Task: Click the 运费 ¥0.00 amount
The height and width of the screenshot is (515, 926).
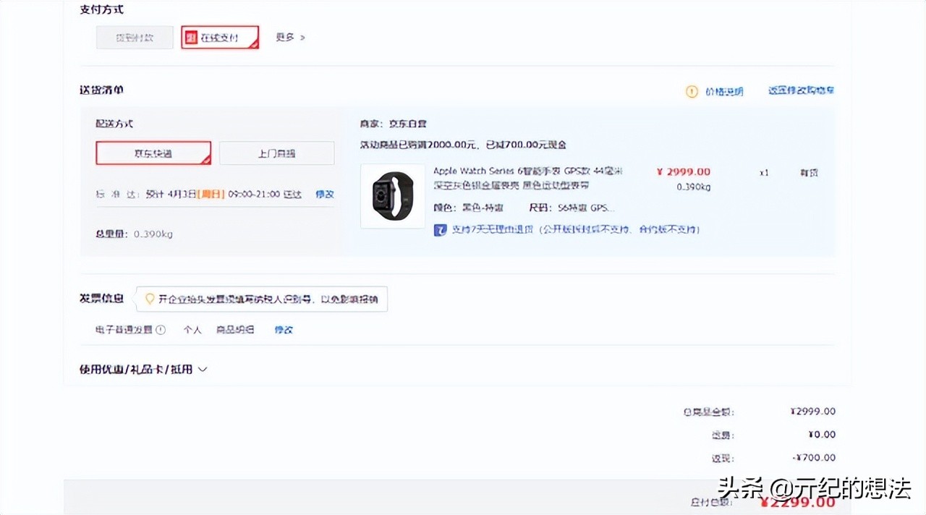Action: (x=821, y=435)
